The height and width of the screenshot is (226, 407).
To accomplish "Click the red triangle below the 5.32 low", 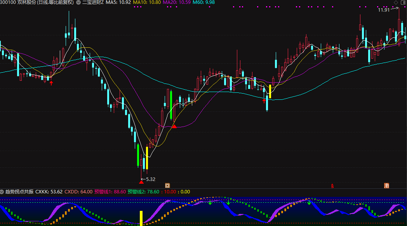I will tap(141, 182).
